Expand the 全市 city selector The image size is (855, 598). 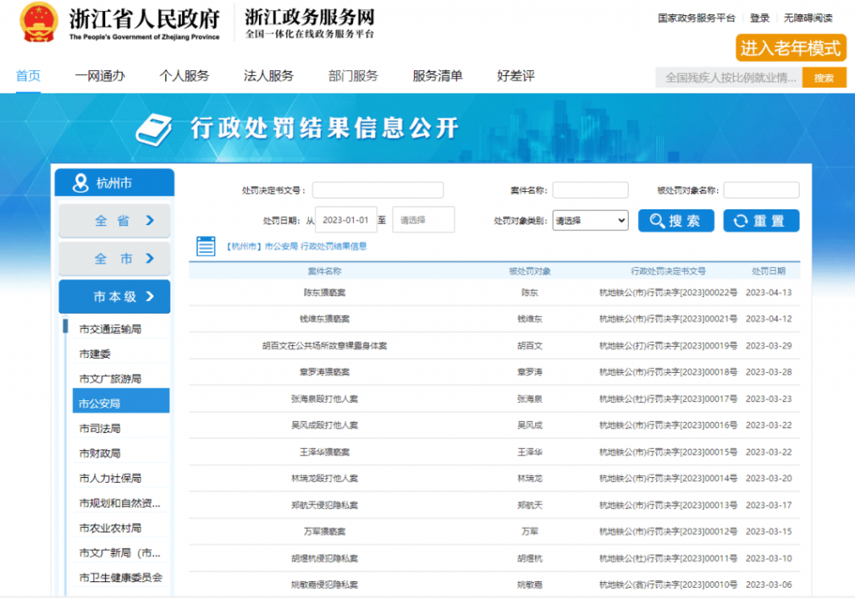(114, 259)
